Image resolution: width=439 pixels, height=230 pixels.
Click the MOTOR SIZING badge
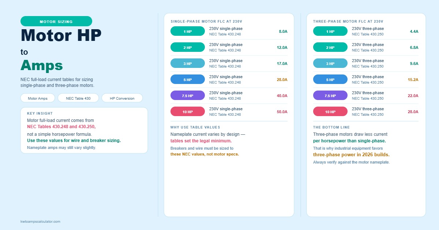click(56, 21)
